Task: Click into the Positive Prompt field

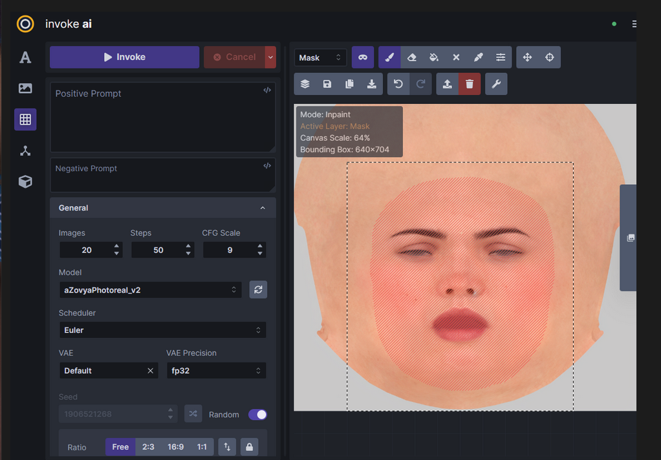Action: (x=162, y=118)
